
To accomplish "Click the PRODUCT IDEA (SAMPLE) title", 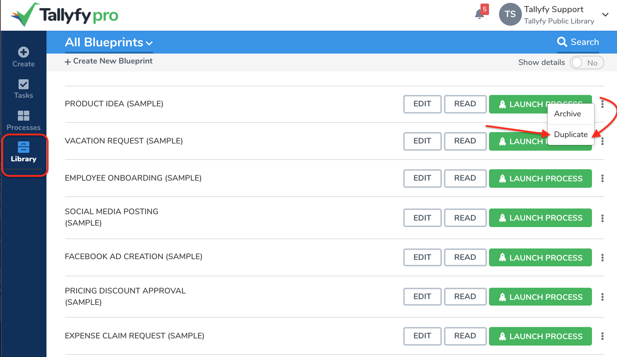I will 114,104.
